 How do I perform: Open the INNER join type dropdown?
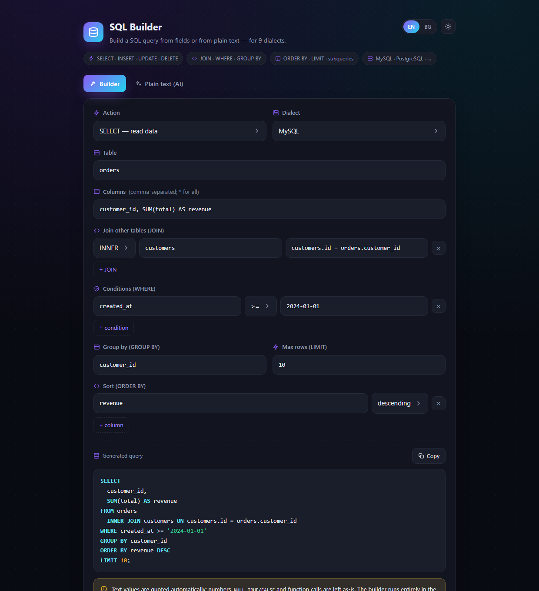114,248
